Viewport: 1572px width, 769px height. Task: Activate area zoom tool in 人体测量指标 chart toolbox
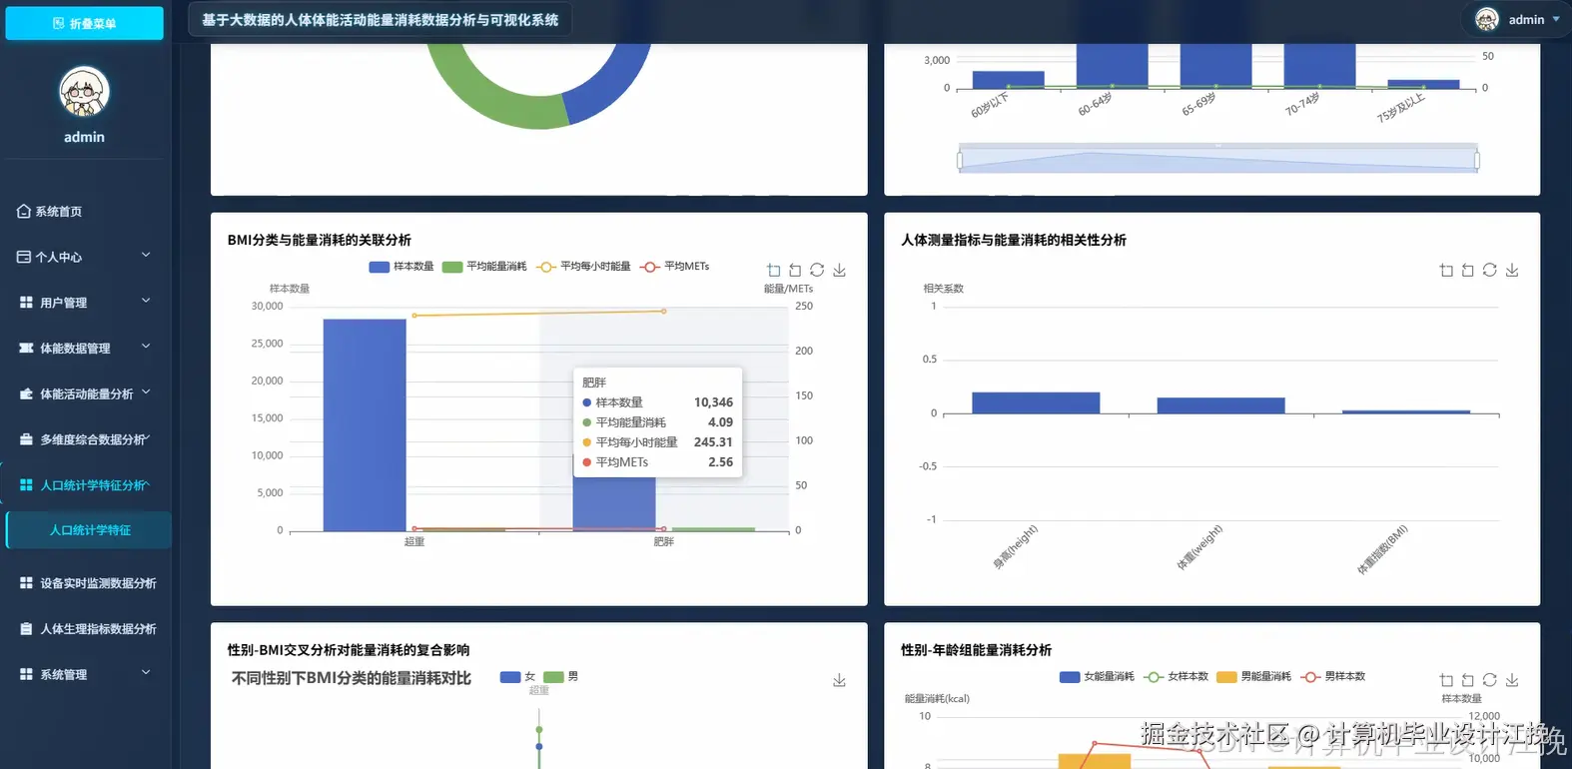point(1446,271)
